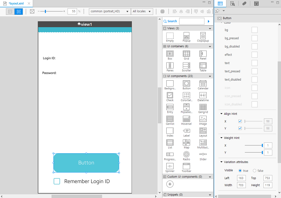Image resolution: width=281 pixels, height=198 pixels.
Task: Check the Remember Login ID checkbox
Action: coord(57,181)
